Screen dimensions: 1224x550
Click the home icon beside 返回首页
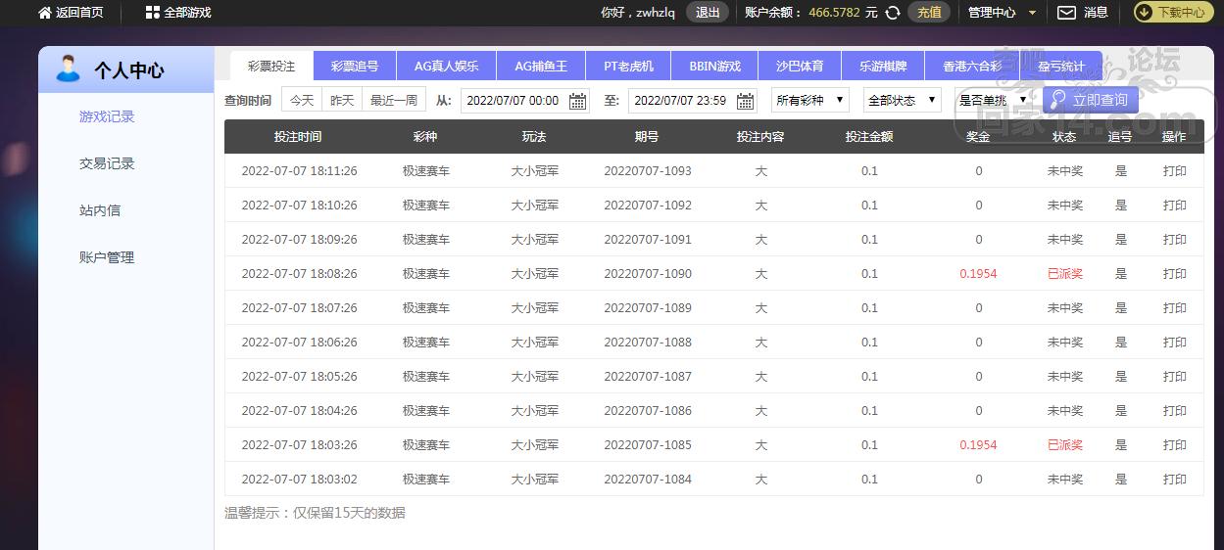[x=44, y=13]
